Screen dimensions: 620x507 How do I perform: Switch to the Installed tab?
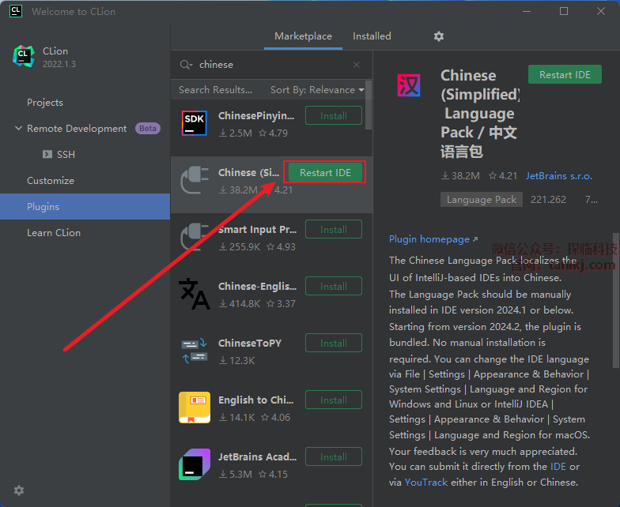coord(372,36)
